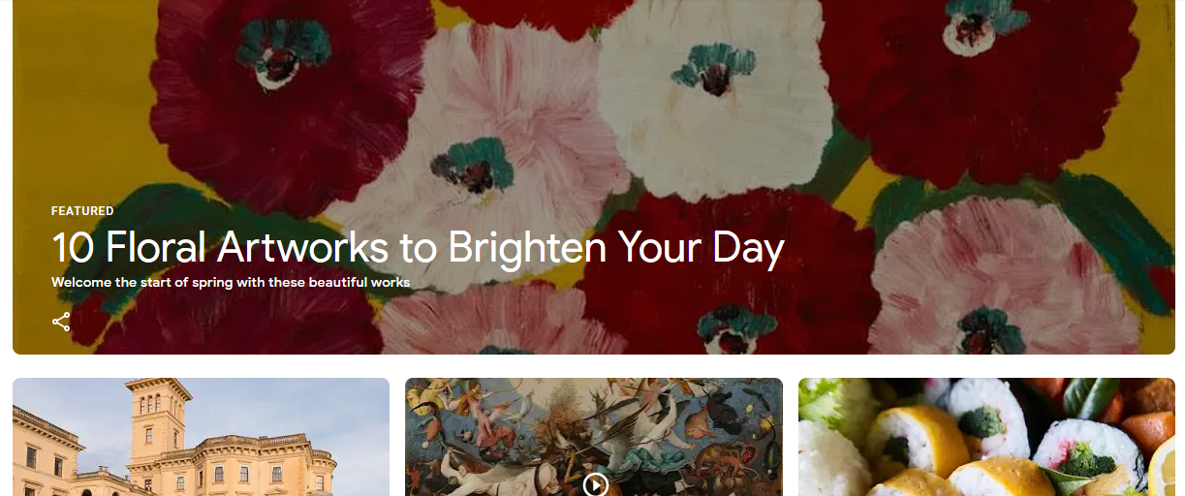Click the "Welcome the start of spring" subtitle
Viewport: 1185px width, 496px height.
(x=231, y=283)
